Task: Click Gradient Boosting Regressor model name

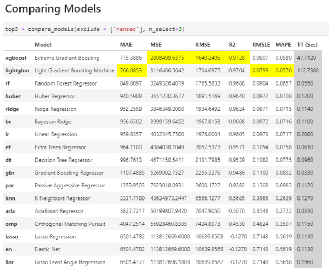Action: (69, 173)
